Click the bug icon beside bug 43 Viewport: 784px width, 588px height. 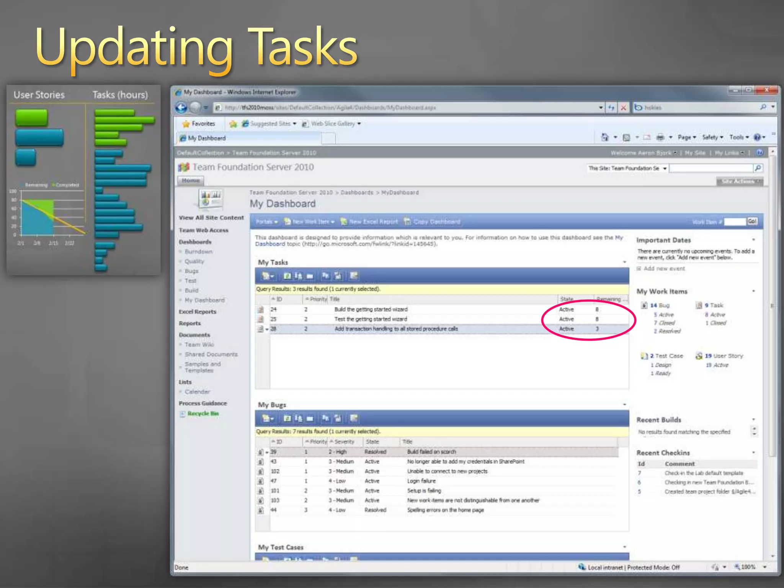coord(261,462)
